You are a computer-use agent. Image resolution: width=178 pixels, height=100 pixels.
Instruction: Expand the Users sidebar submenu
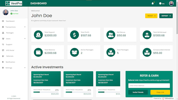click(x=14, y=39)
